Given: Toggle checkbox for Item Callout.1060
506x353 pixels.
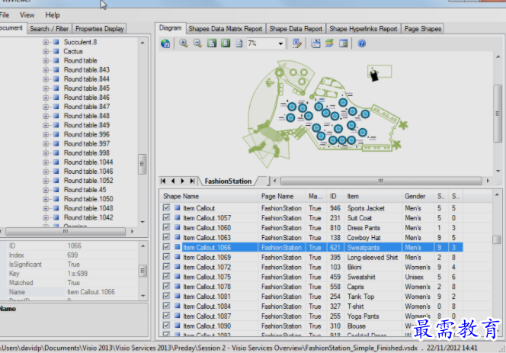Looking at the screenshot, I should (x=167, y=227).
